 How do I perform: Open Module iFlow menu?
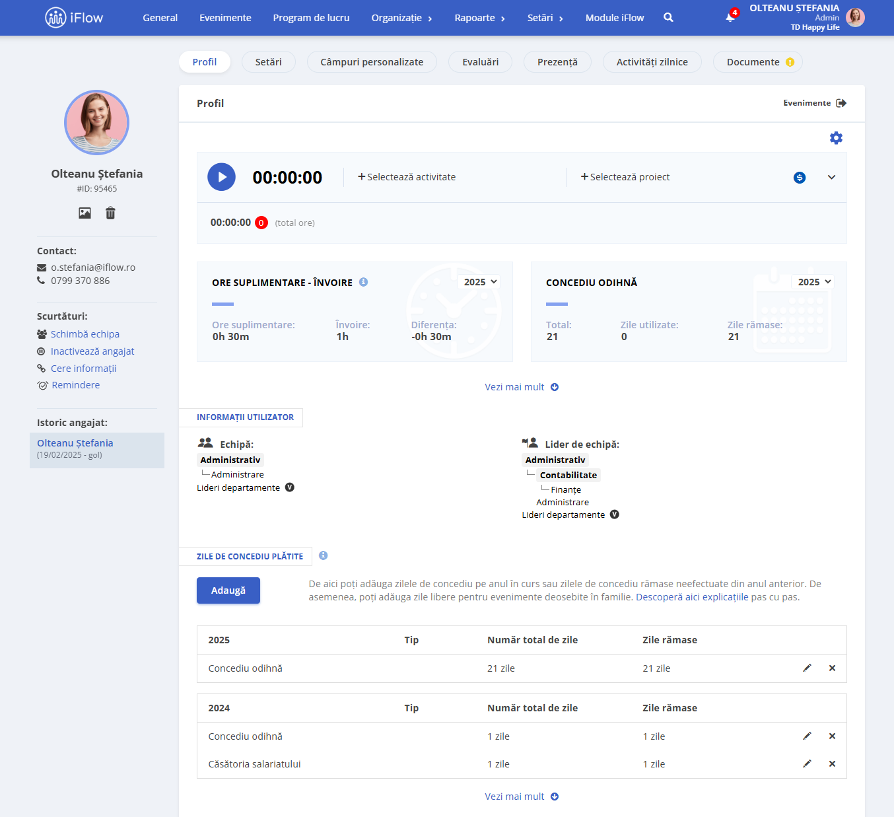[x=615, y=18]
